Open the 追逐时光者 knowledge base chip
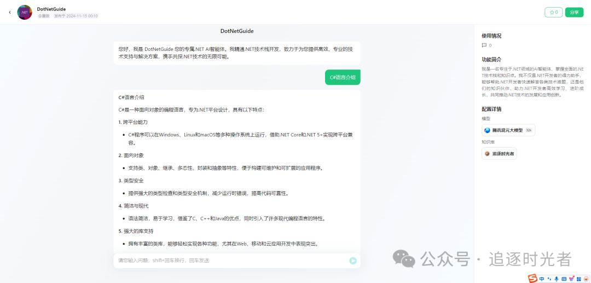Image resolution: width=591 pixels, height=283 pixels. pyautogui.click(x=499, y=153)
